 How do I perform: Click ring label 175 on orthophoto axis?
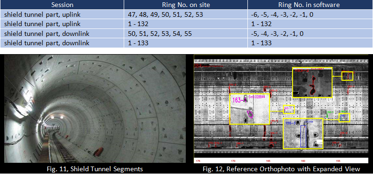pos(198,161)
